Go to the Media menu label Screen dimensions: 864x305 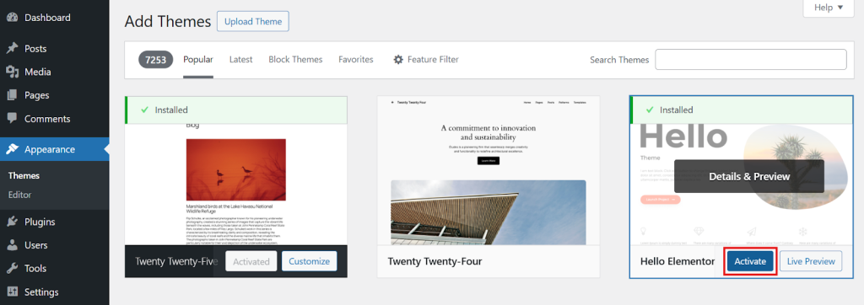click(x=37, y=72)
